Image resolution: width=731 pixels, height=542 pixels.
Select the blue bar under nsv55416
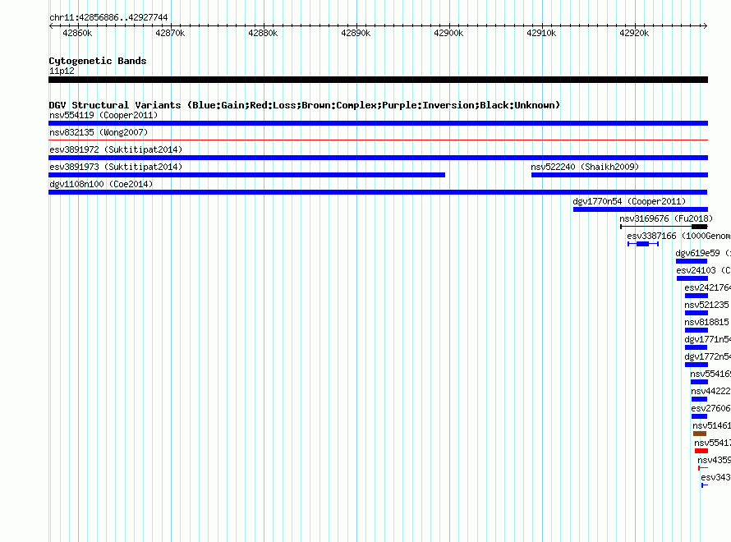(x=699, y=382)
